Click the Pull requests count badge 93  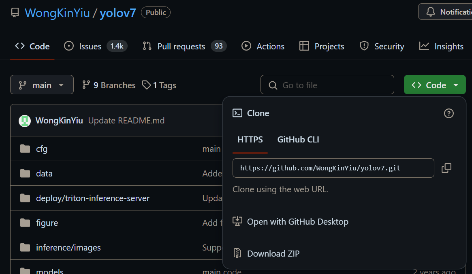pos(218,46)
